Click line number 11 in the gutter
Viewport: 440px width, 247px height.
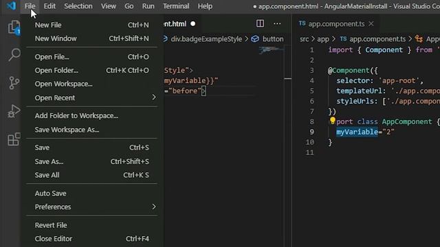click(310, 152)
